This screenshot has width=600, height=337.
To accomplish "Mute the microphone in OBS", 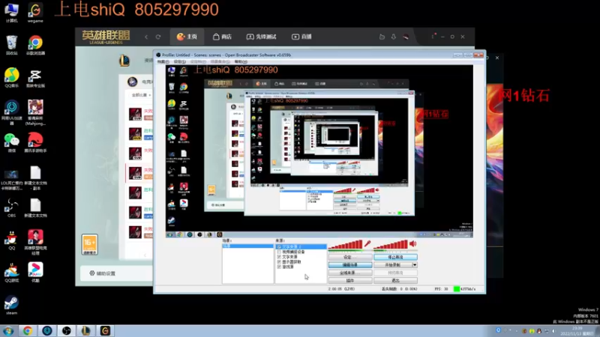I will [x=367, y=244].
